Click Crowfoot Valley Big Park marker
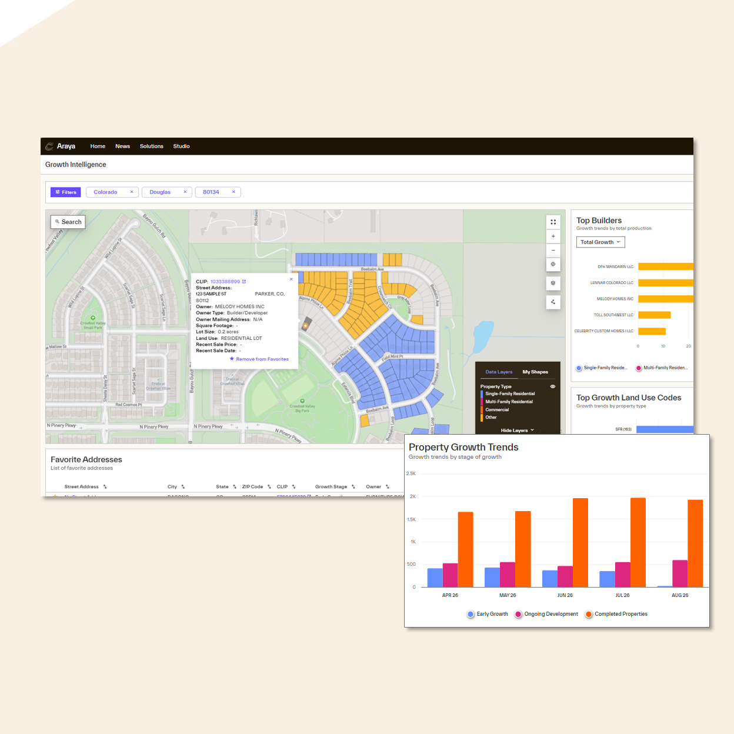Viewport: 734px width, 734px height. [302, 401]
